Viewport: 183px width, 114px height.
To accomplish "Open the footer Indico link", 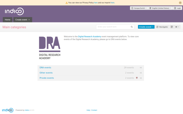I will click(x=27, y=110).
